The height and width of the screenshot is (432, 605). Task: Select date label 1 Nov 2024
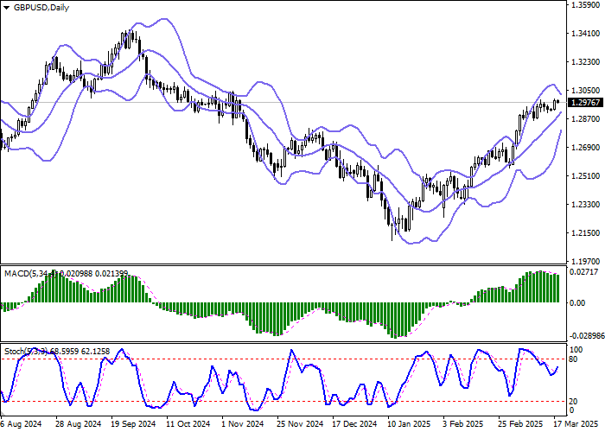pyautogui.click(x=243, y=424)
